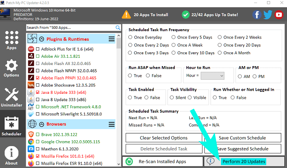Click the Java 8 Update 333 (x64) icon
287x168 pixels.
[x=31, y=92]
